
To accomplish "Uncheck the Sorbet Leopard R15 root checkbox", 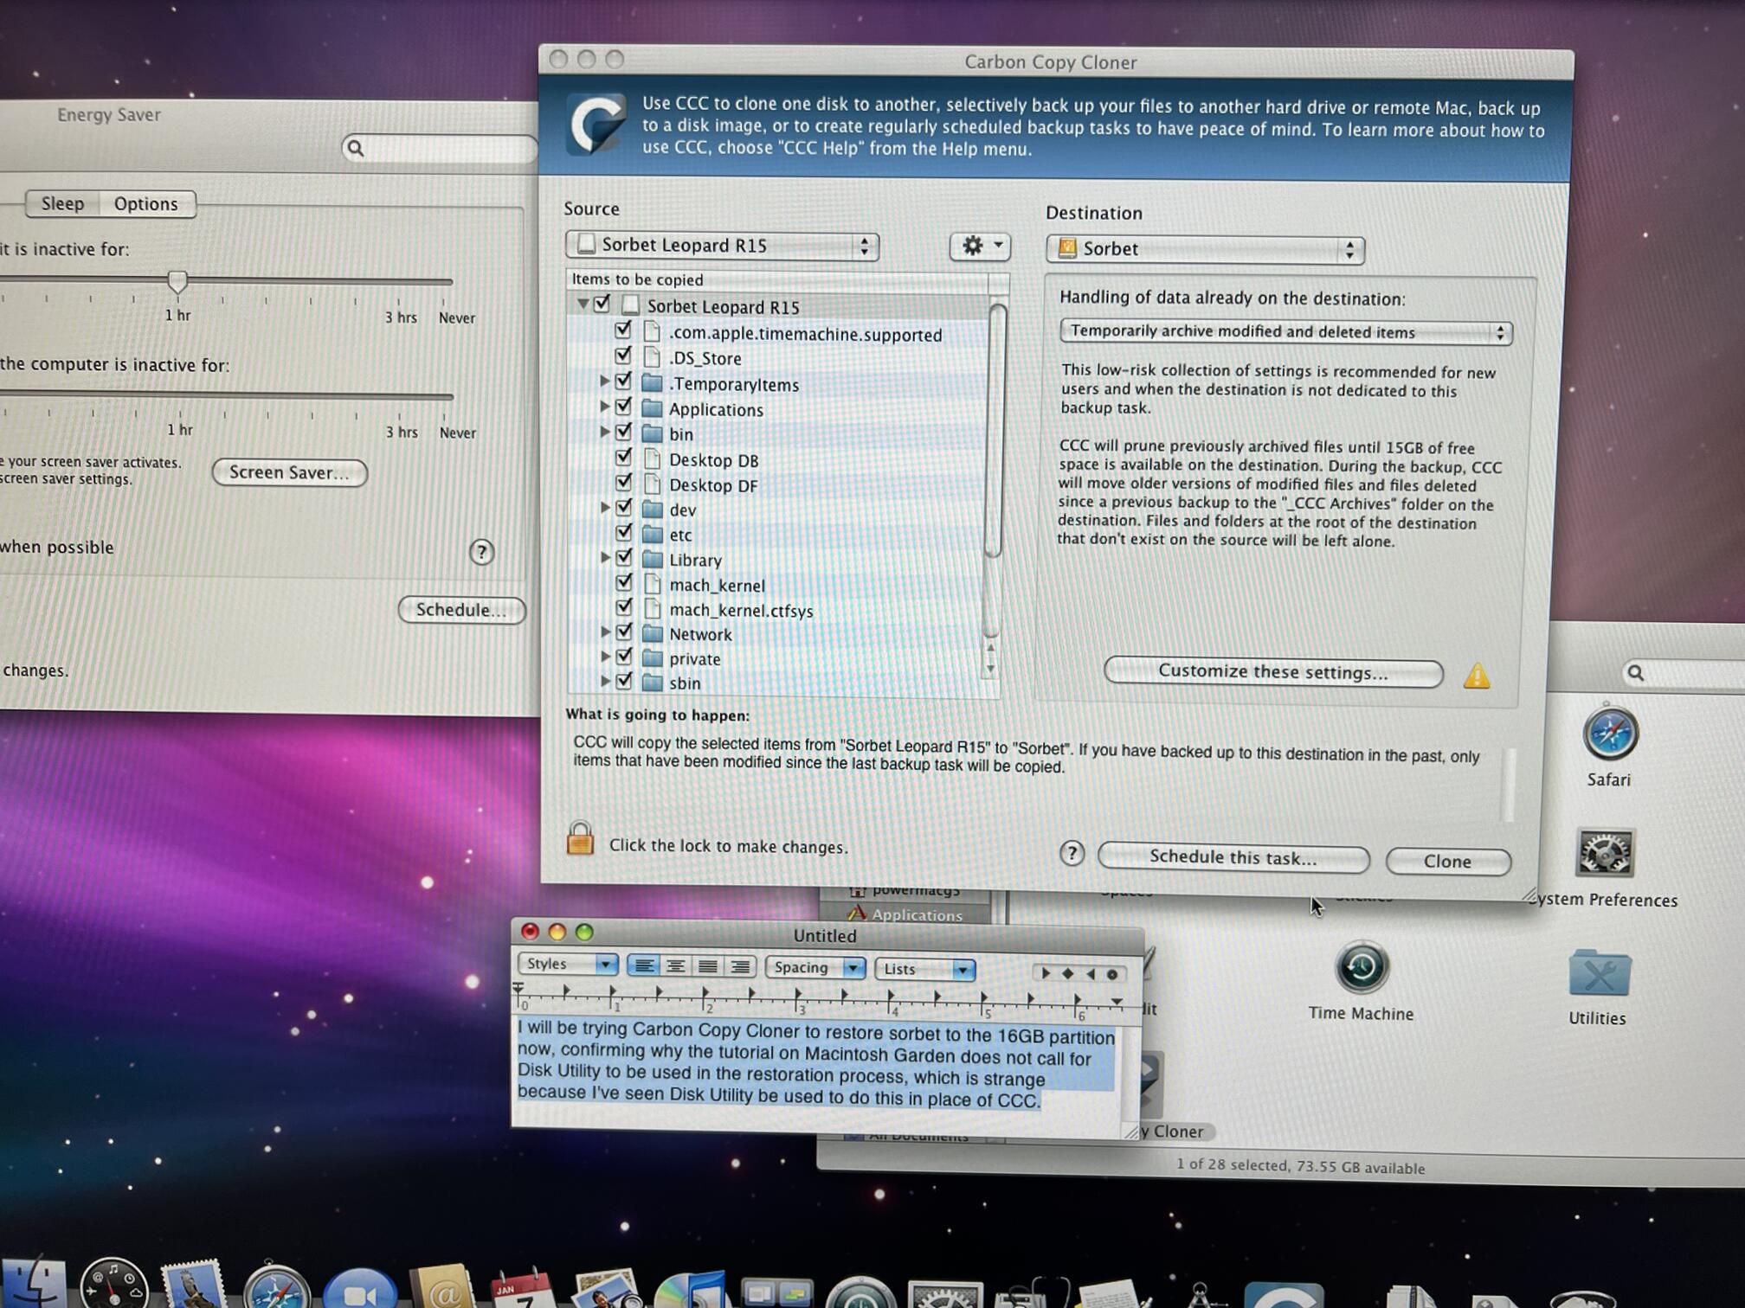I will point(602,304).
